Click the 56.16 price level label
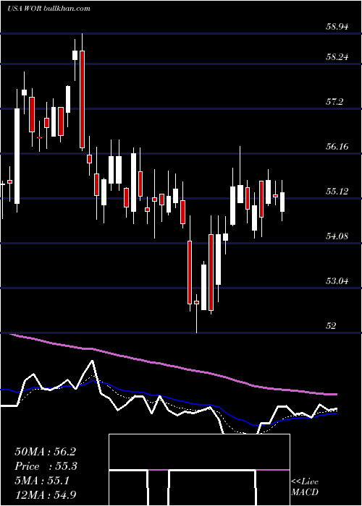The height and width of the screenshot is (506, 362). point(337,147)
